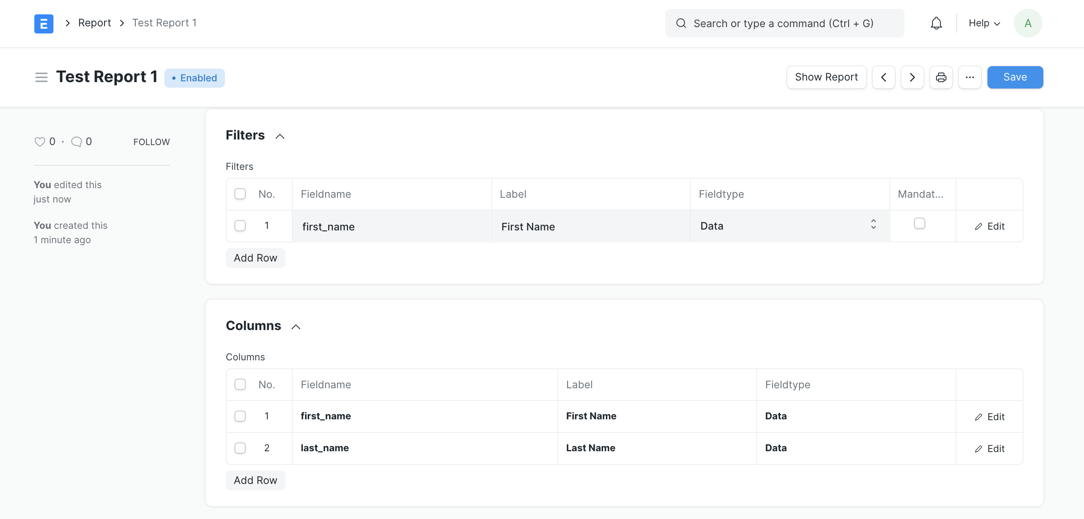Like this report with heart icon
The width and height of the screenshot is (1084, 519).
(39, 142)
